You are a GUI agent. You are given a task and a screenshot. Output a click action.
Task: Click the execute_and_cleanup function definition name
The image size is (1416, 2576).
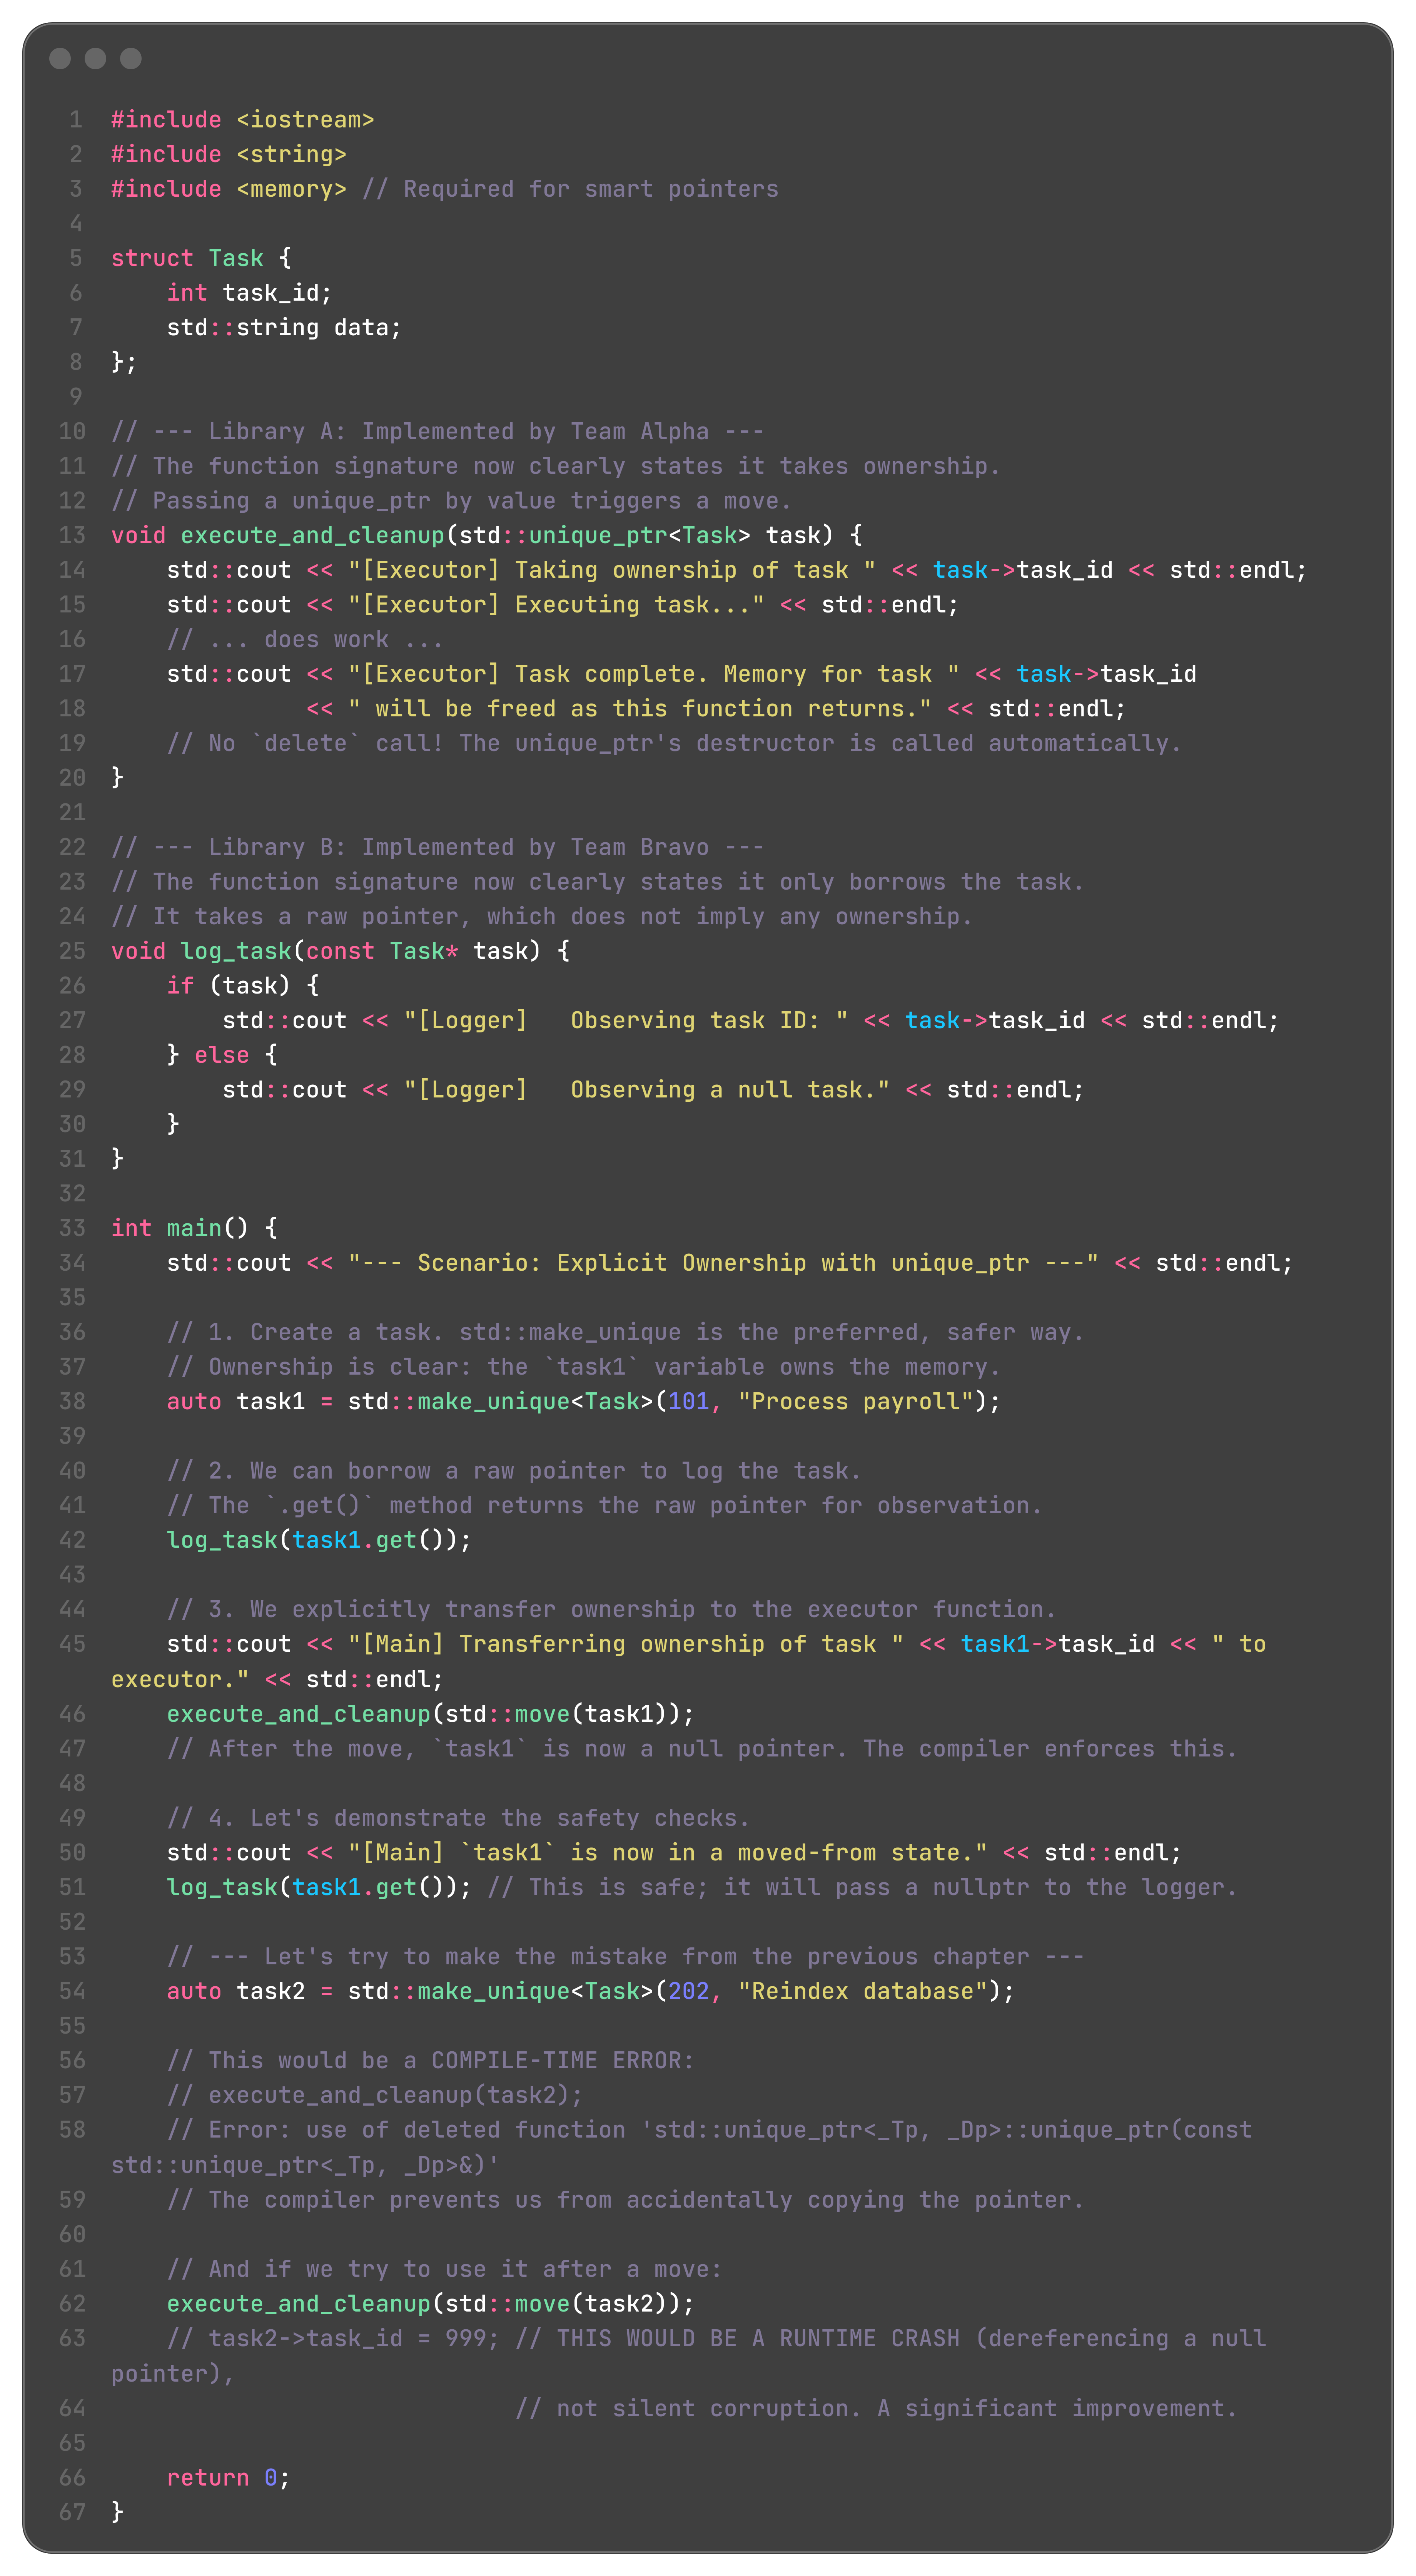click(312, 535)
